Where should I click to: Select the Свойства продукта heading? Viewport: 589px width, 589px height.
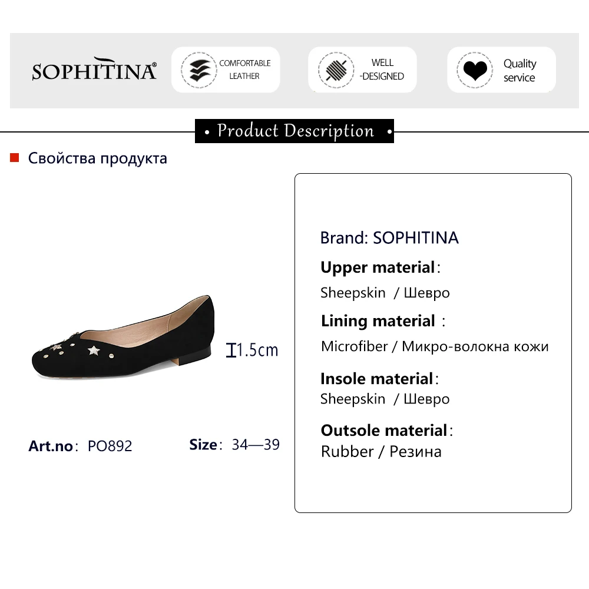coord(98,158)
